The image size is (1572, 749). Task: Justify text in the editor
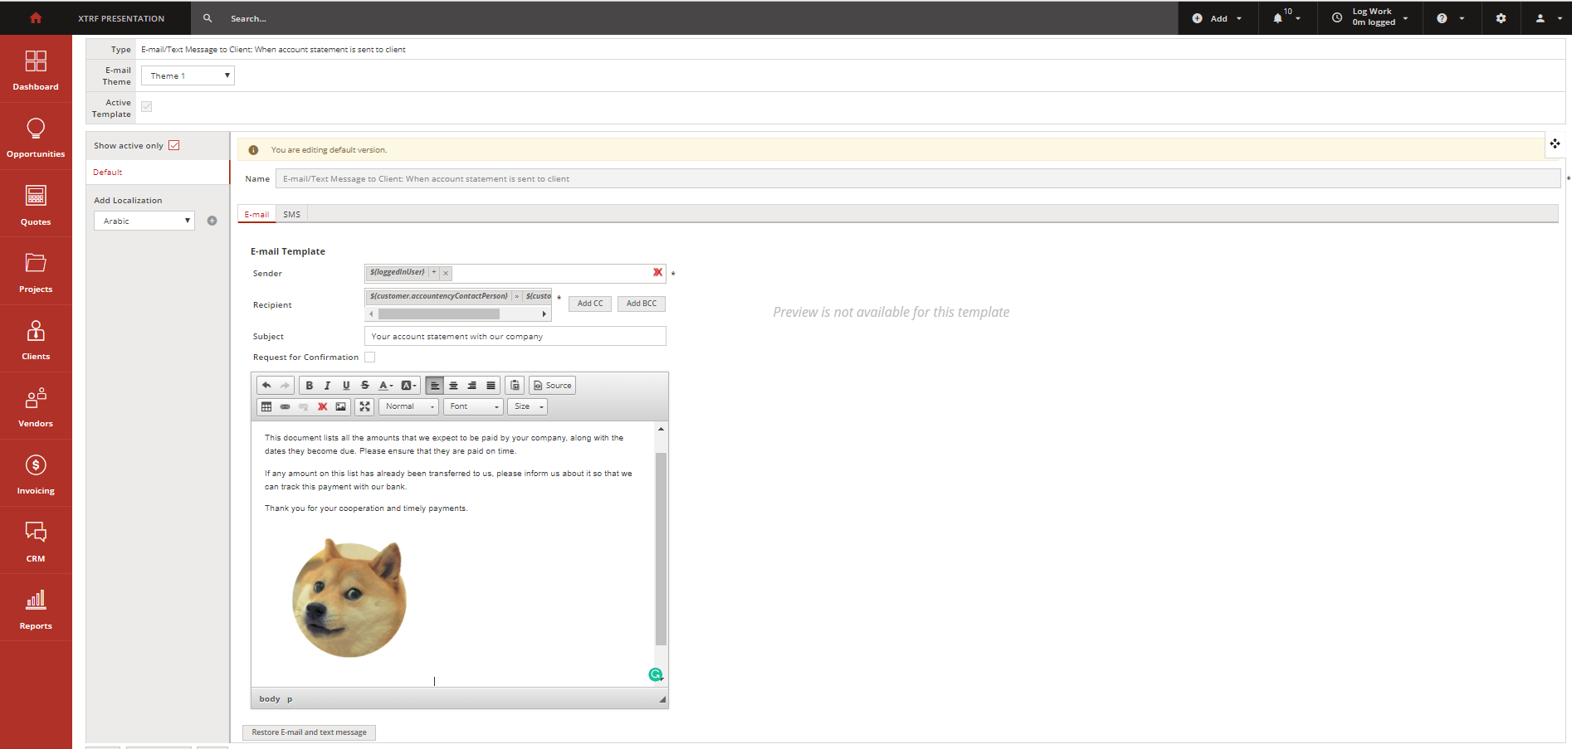[x=491, y=385]
